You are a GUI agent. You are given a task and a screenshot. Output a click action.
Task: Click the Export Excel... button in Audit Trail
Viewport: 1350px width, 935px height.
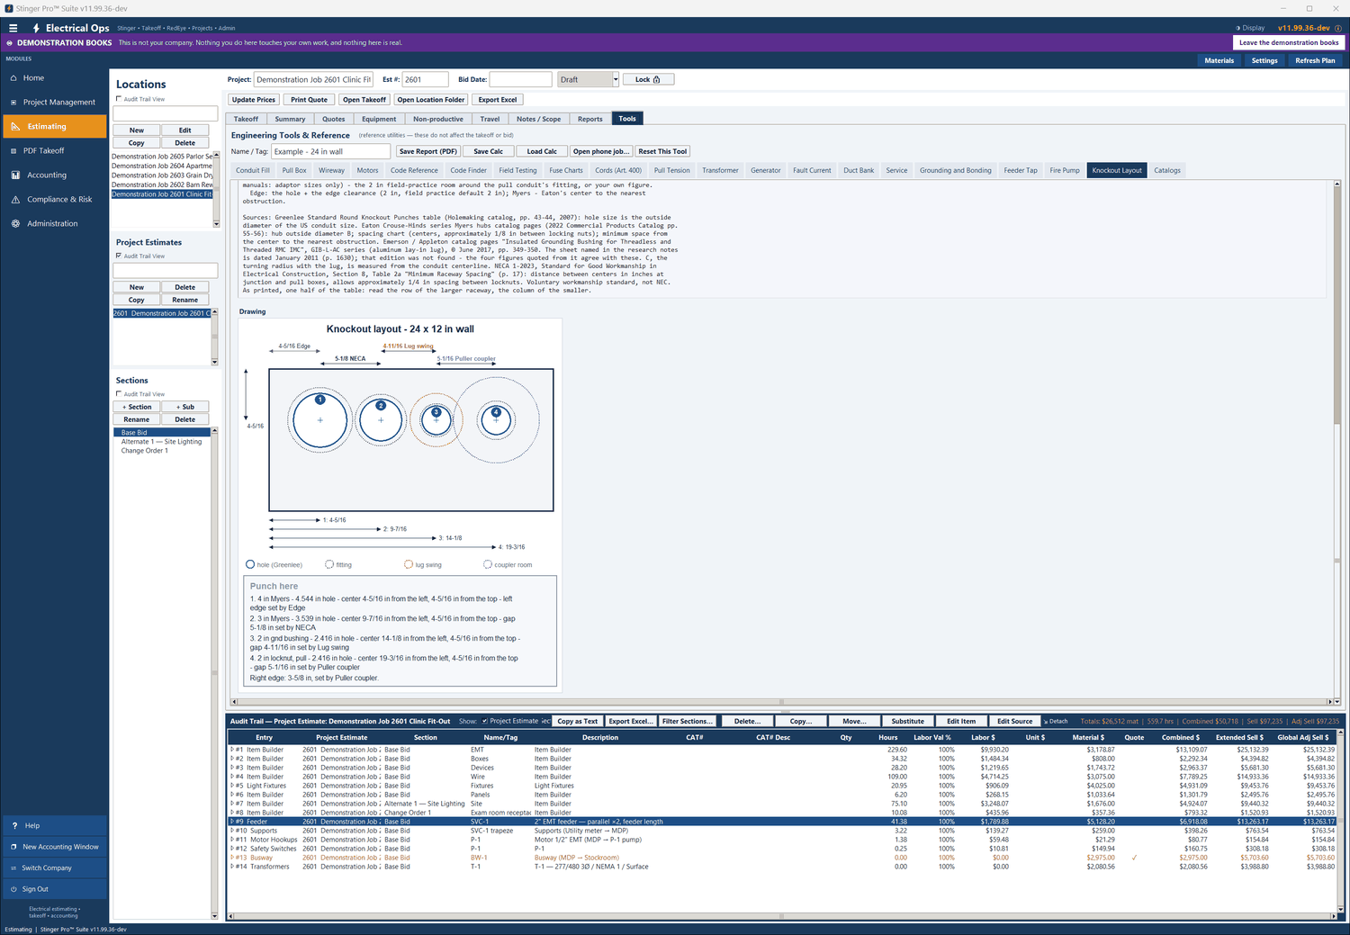[x=630, y=721]
